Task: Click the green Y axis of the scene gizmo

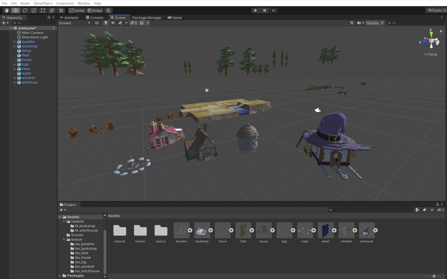Action: click(x=431, y=34)
